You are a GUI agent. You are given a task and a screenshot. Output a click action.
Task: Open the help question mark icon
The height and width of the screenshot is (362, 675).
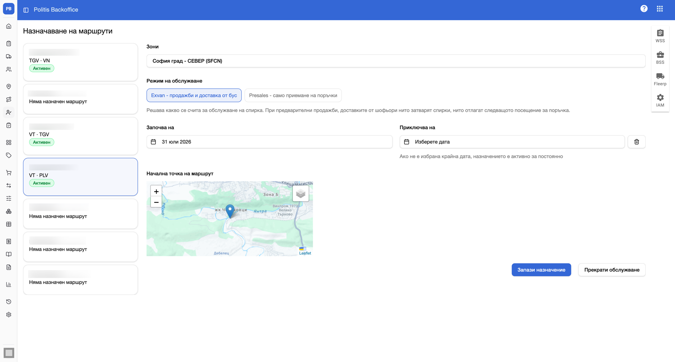pyautogui.click(x=644, y=9)
